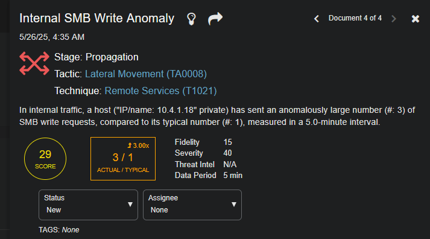Click the TAGS None field
This screenshot has height=239, width=430.
59,230
